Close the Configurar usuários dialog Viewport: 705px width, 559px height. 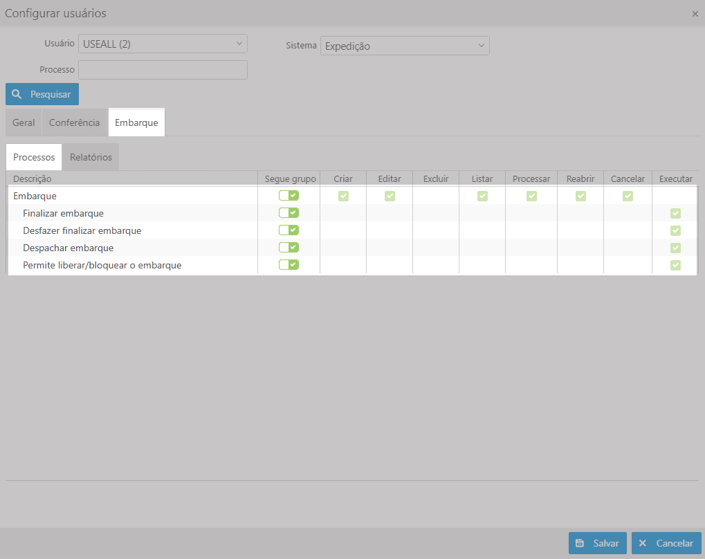click(695, 14)
